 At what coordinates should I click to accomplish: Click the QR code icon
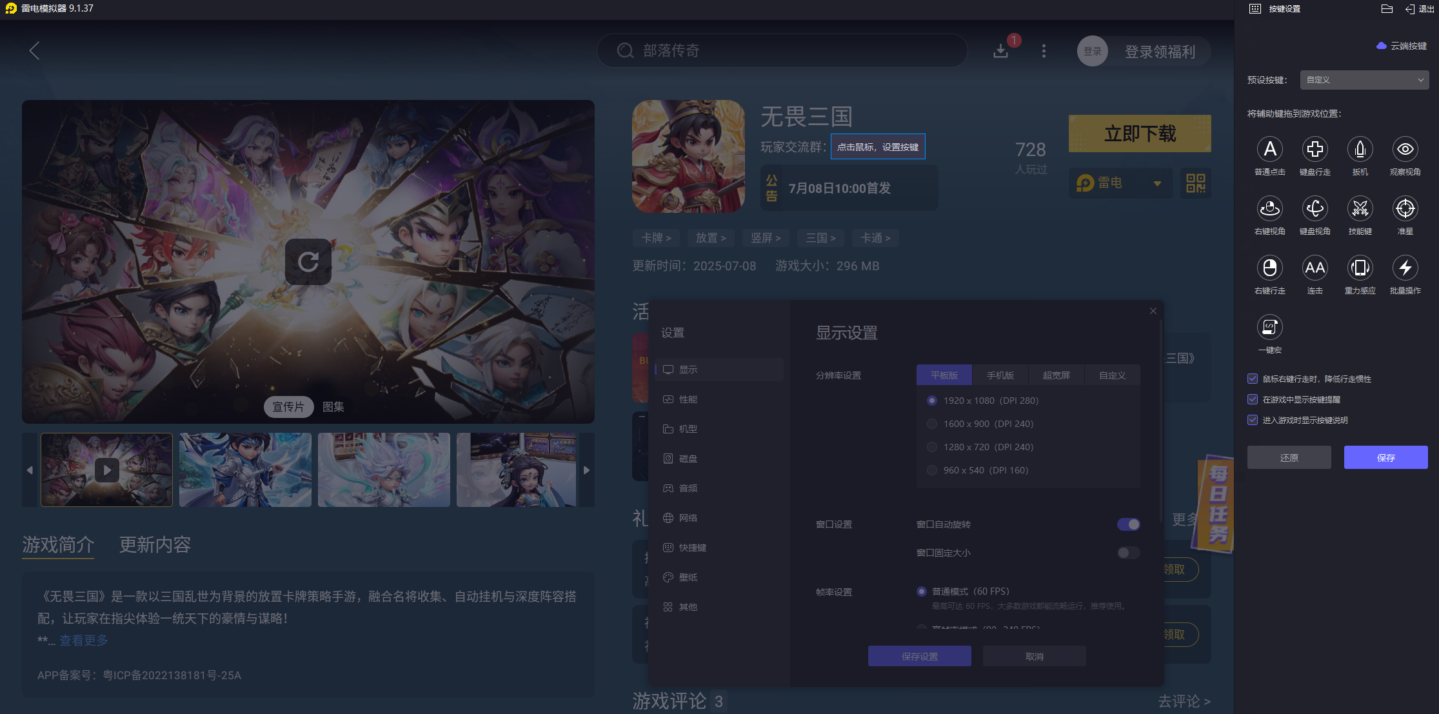tap(1195, 183)
